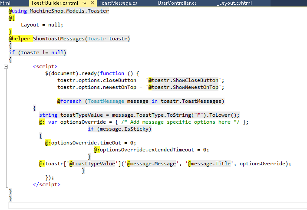Click 'optionsOverride.timeOut = 0;' line

point(93,143)
